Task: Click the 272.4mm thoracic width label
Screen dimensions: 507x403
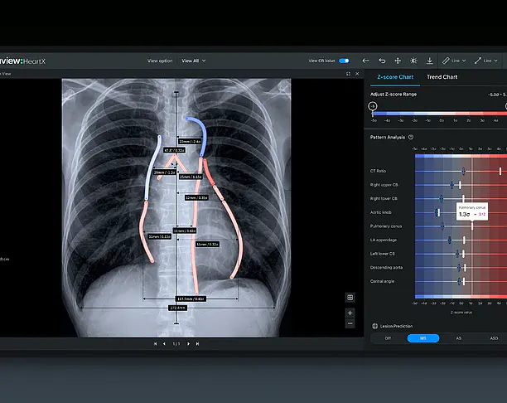Action: (x=177, y=308)
